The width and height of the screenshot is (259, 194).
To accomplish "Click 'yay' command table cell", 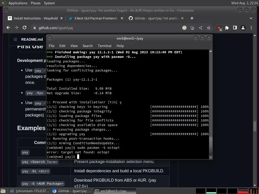I will 25,152.
